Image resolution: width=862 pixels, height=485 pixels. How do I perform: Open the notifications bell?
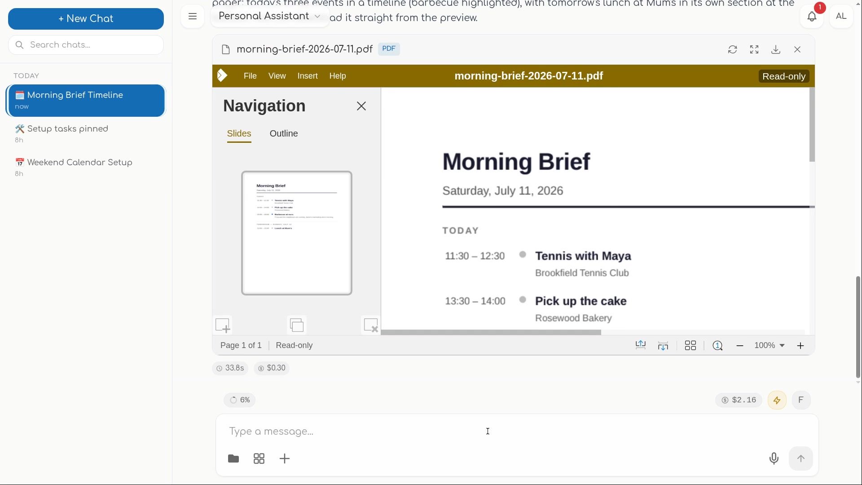pyautogui.click(x=812, y=17)
